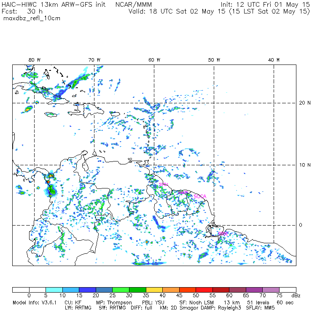312x312 pixels.
Task: Click the 'DIFF: full' text
Action: (141, 308)
